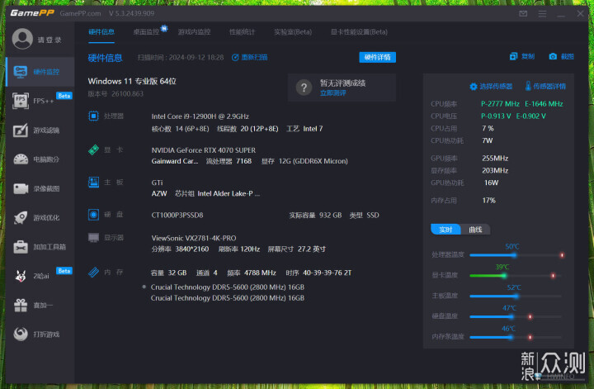Click the 内存条温度 46℃ slider
594x389 pixels.
(x=516, y=337)
